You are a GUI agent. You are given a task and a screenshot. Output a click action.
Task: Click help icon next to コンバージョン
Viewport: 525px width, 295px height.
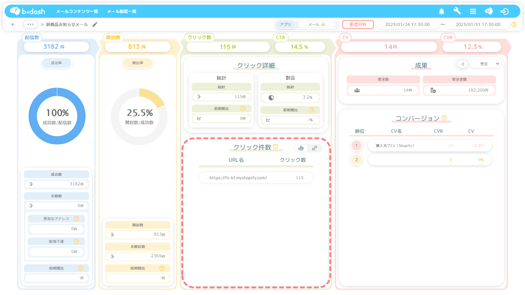tap(444, 118)
